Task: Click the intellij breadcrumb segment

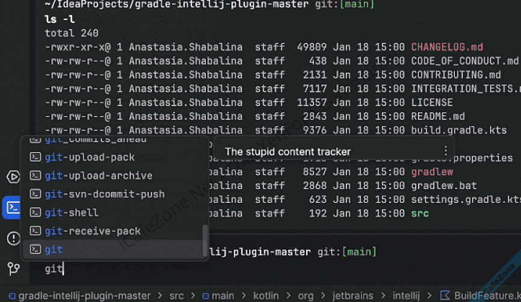Action: (406, 295)
